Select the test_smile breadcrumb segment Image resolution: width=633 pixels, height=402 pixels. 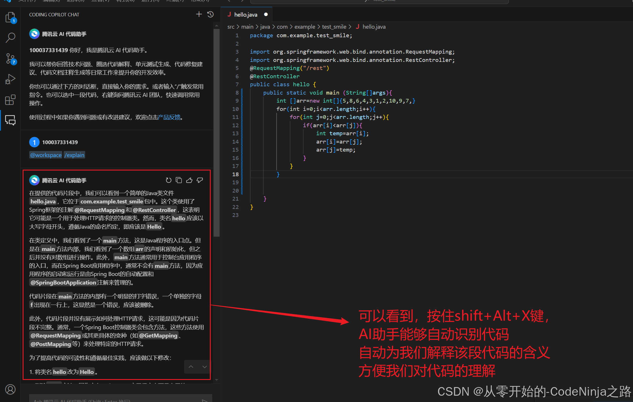point(334,27)
